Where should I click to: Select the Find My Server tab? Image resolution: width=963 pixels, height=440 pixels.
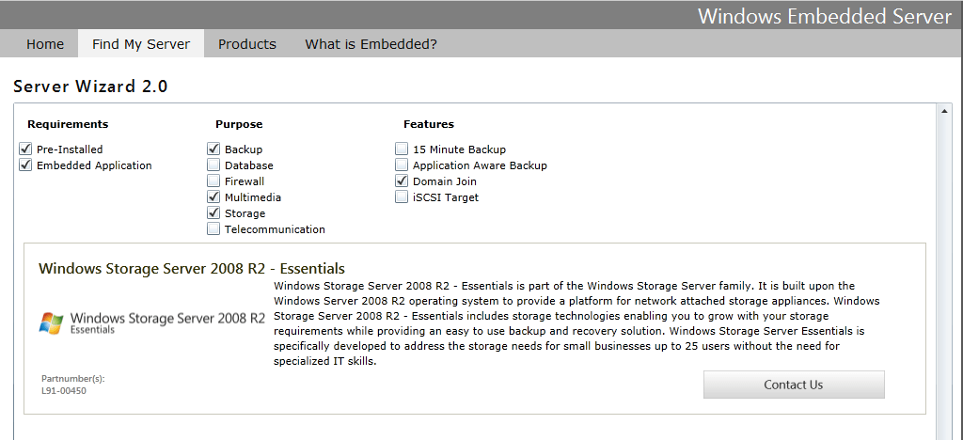(141, 44)
